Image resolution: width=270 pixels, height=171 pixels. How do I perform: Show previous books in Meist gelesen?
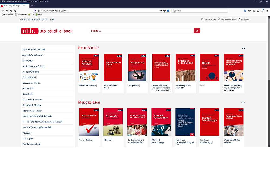pos(242,103)
